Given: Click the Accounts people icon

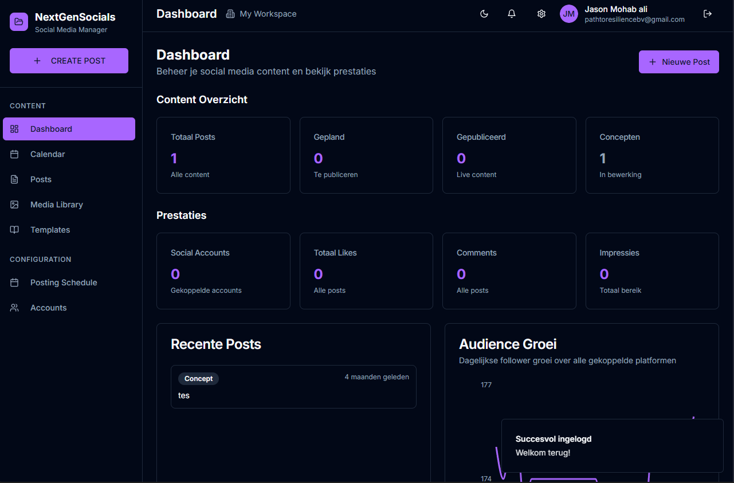Looking at the screenshot, I should pos(15,308).
